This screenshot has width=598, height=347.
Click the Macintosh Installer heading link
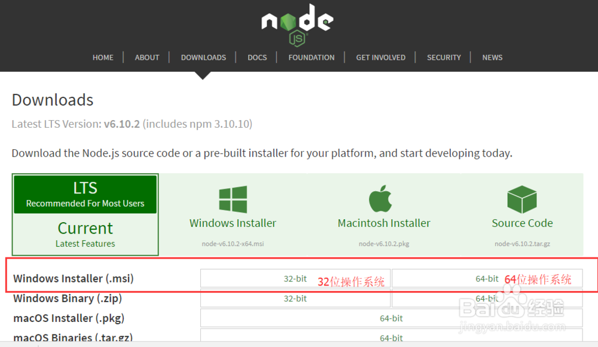(384, 223)
